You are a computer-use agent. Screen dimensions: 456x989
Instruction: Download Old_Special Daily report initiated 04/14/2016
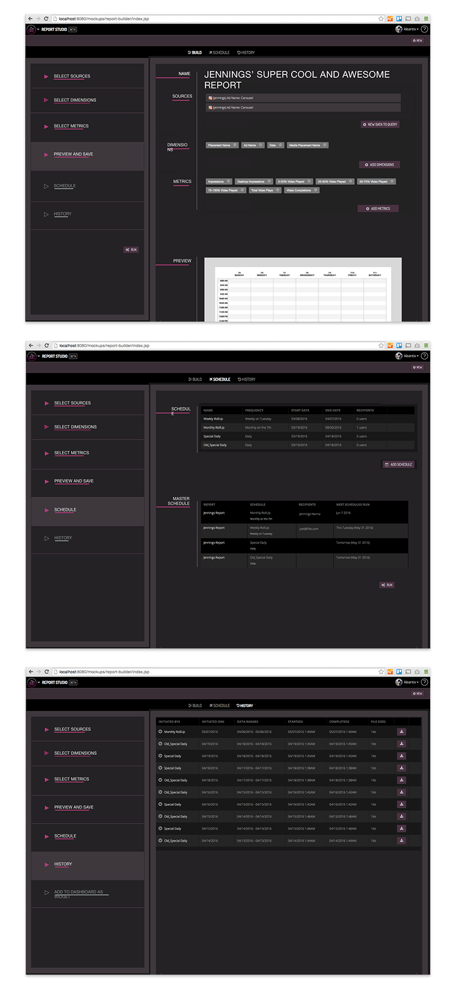(402, 840)
